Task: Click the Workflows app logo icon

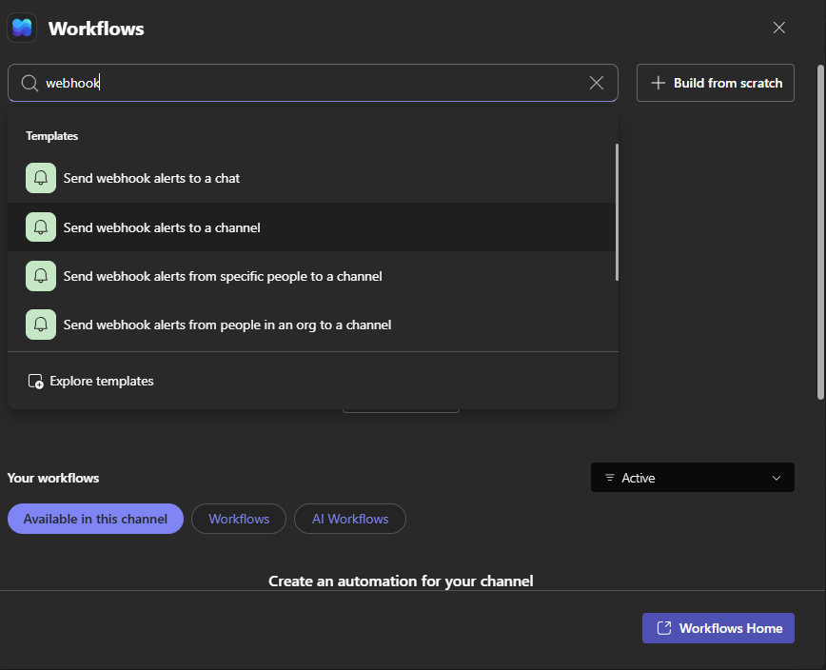Action: point(22,28)
